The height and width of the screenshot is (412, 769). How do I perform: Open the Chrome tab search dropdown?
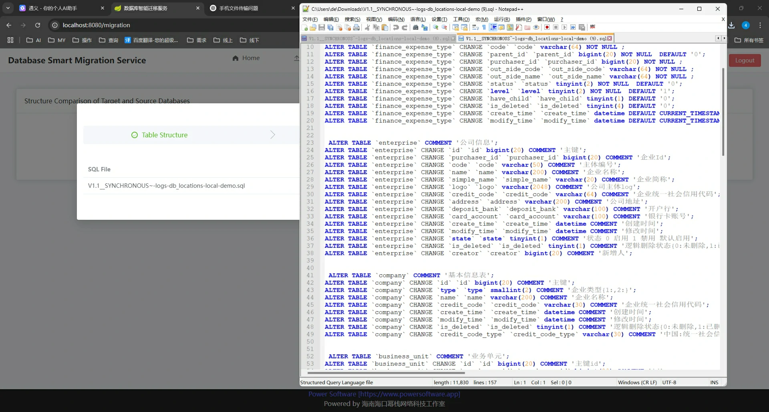point(8,8)
